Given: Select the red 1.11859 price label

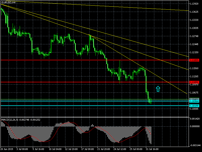Looking at the screenshot, I should tap(194, 60).
